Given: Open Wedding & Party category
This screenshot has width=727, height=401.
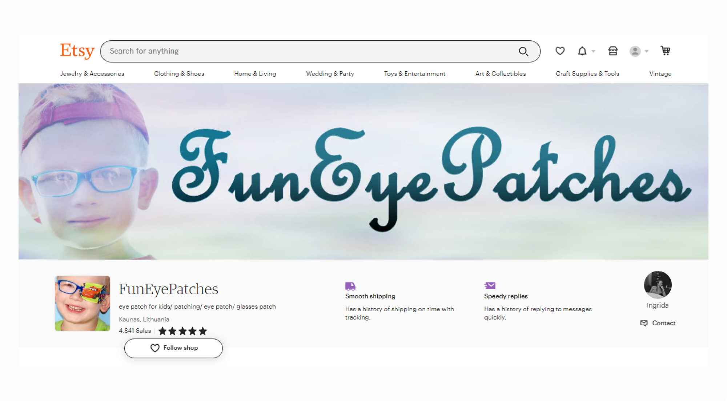Looking at the screenshot, I should [330, 74].
